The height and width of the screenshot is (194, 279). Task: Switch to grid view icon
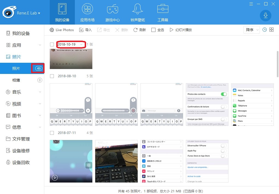pyautogui.click(x=272, y=30)
